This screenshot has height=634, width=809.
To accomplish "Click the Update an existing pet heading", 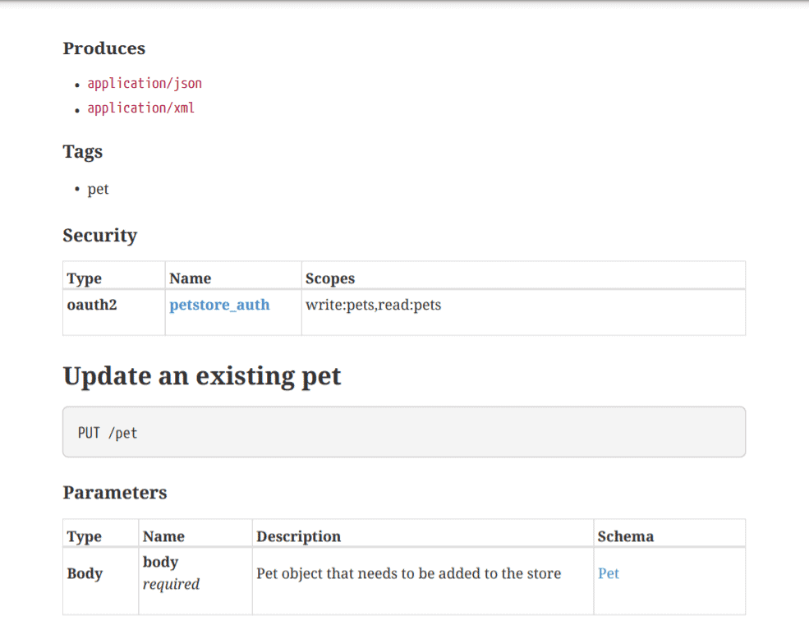I will pos(201,375).
